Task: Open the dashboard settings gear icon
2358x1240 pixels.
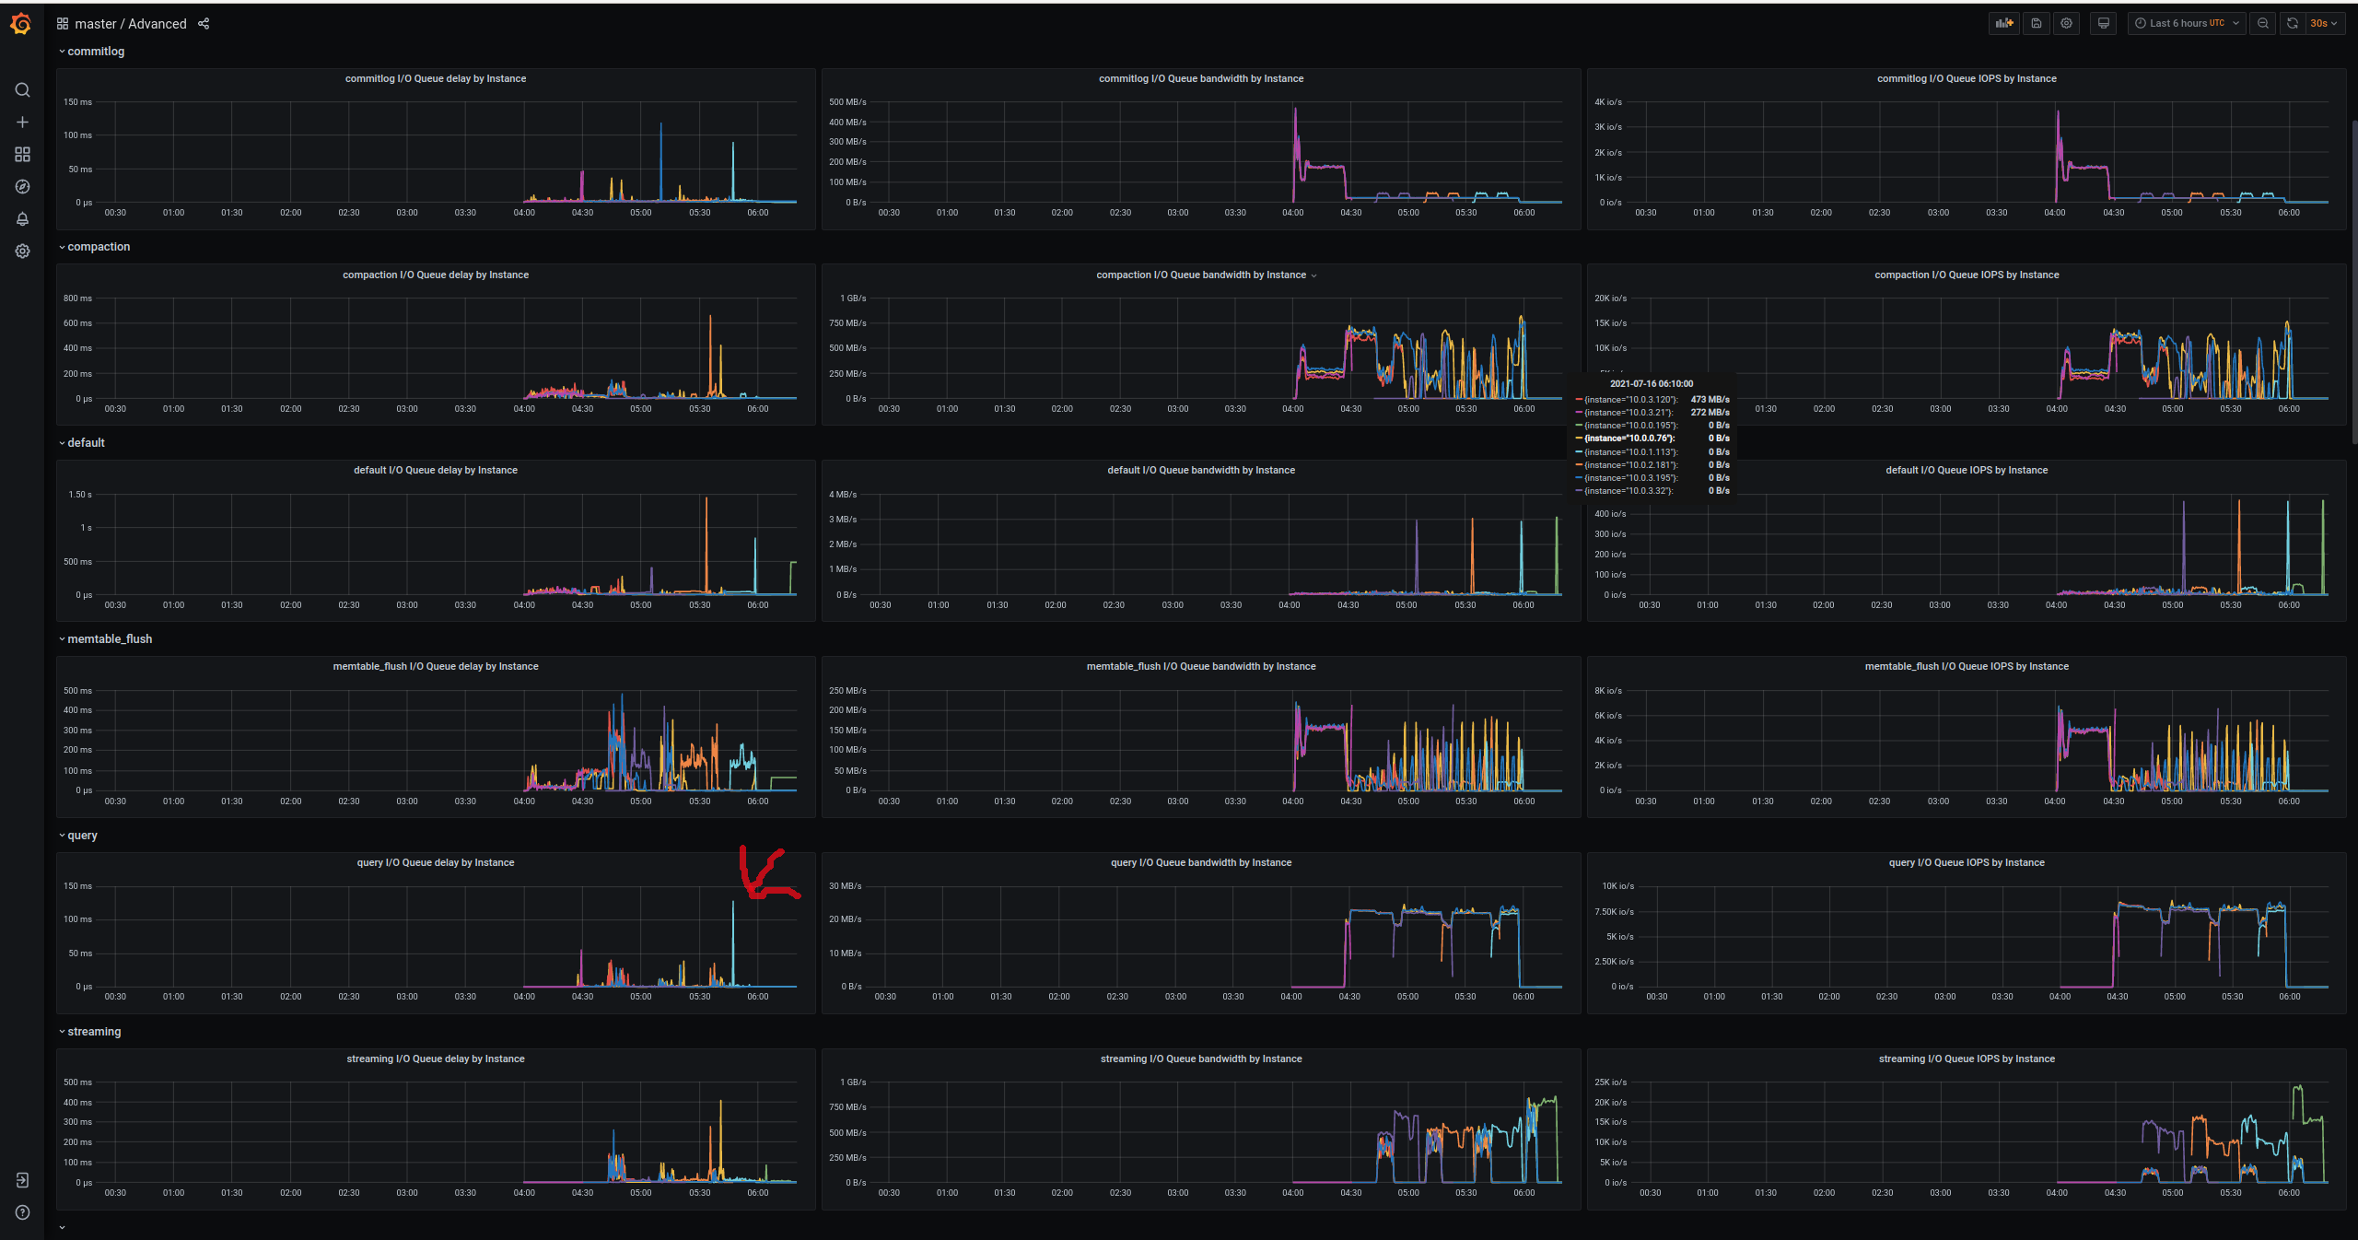Action: [2066, 23]
